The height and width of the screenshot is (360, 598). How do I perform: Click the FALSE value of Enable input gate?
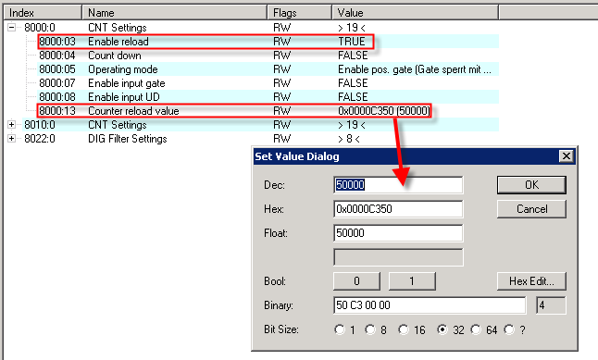tap(353, 82)
